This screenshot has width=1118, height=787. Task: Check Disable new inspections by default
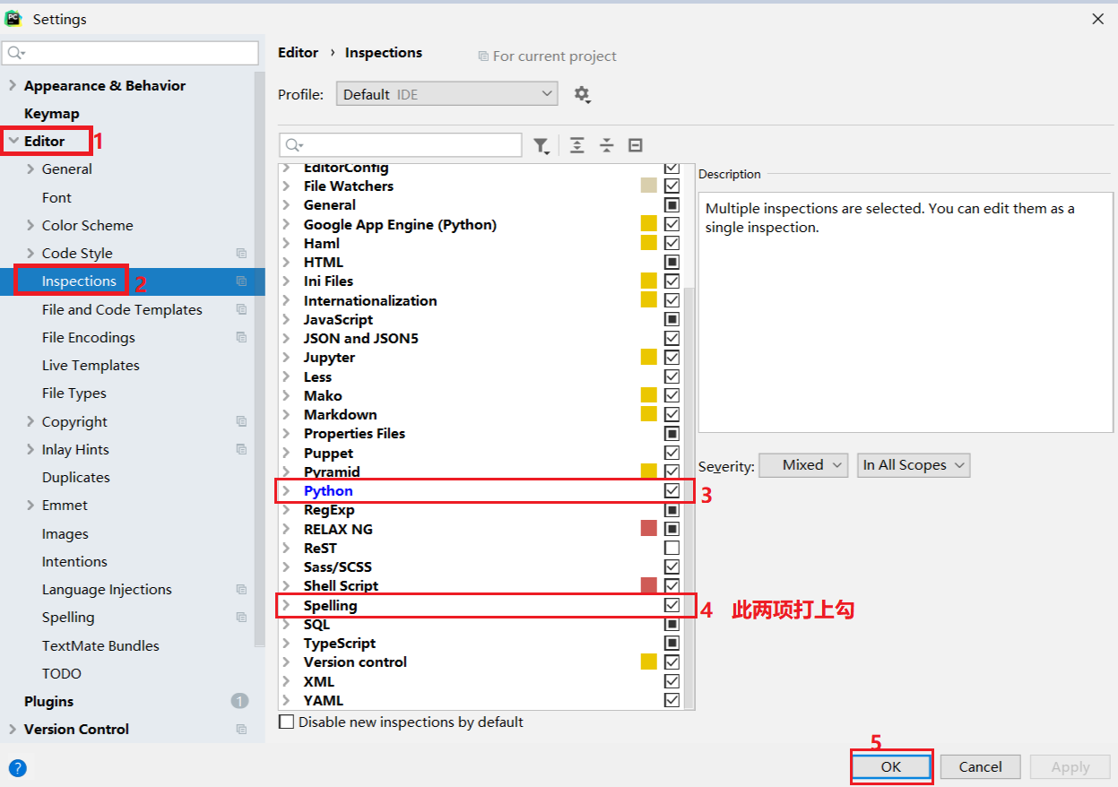pos(287,721)
